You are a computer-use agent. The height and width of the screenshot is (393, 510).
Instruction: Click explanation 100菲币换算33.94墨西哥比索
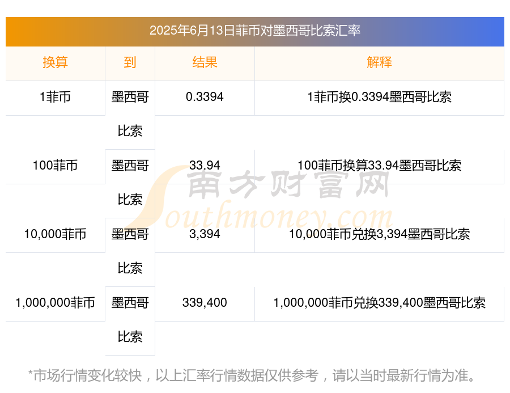point(379,166)
